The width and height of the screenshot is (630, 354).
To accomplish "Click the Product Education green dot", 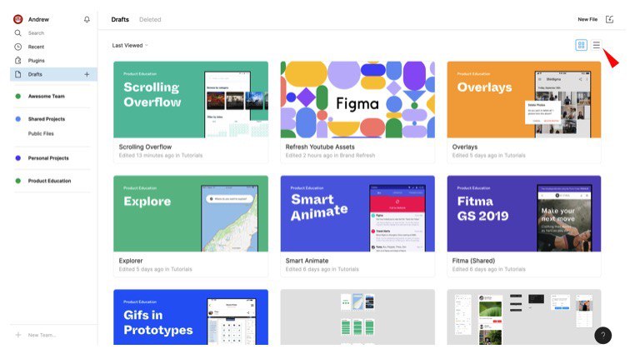I will coord(18,181).
